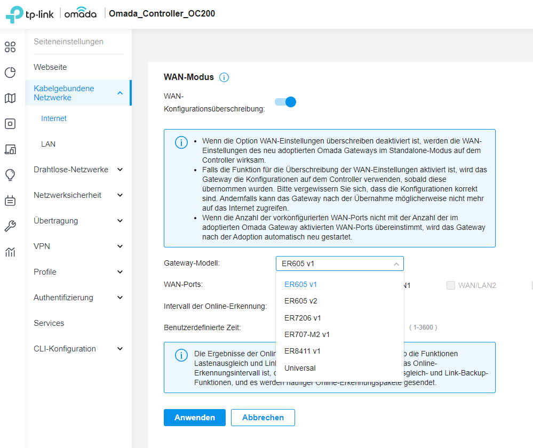The height and width of the screenshot is (448, 533).
Task: Open the Clients icon in sidebar
Action: (10, 149)
